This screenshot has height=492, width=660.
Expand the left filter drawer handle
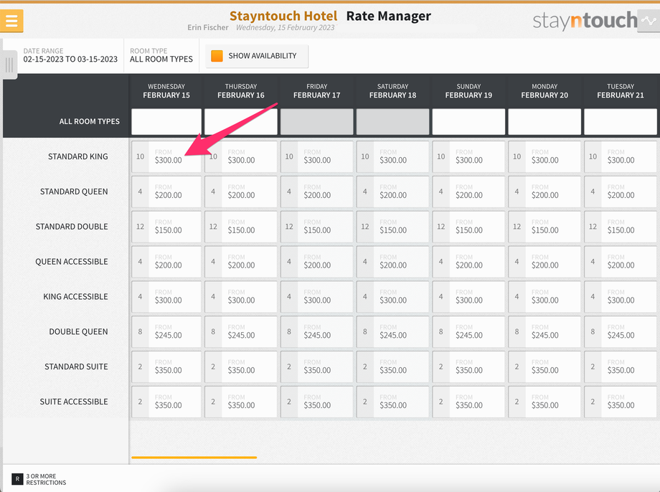(x=9, y=65)
